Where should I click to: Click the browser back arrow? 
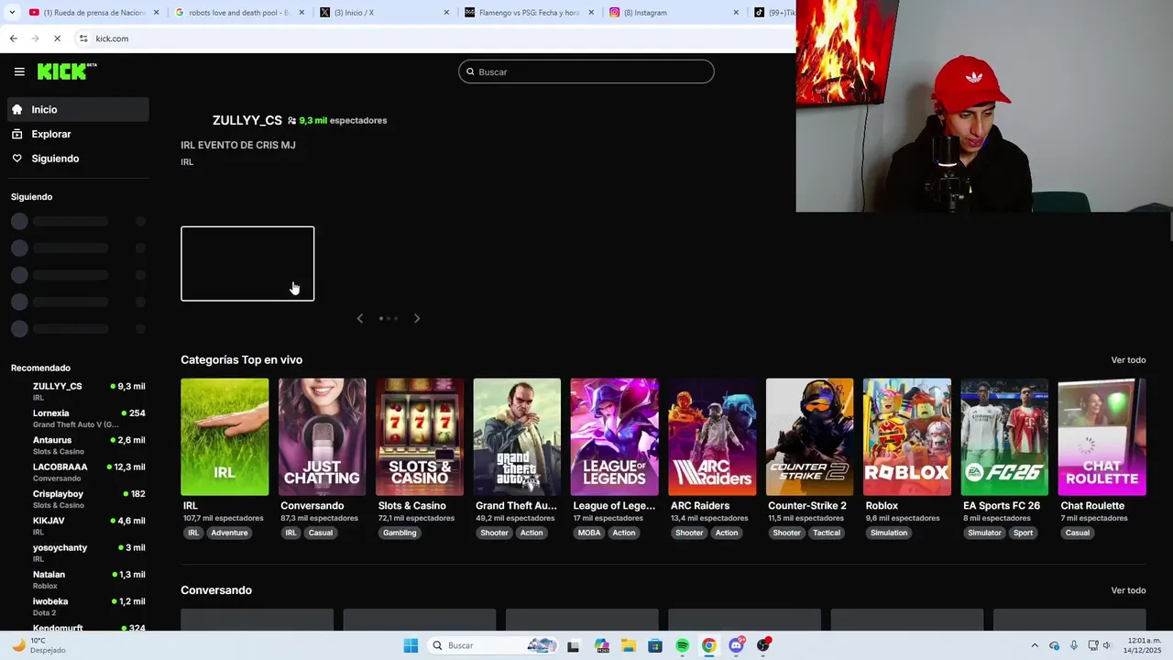tap(13, 38)
